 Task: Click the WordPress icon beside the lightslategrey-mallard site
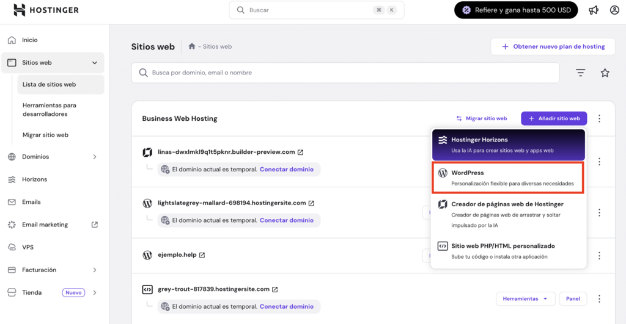[x=147, y=203]
